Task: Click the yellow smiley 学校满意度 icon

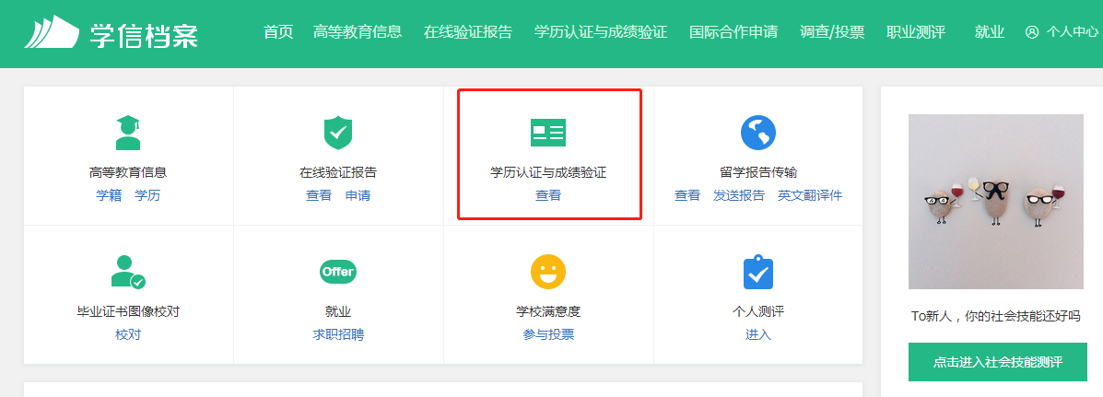Action: pos(548,272)
